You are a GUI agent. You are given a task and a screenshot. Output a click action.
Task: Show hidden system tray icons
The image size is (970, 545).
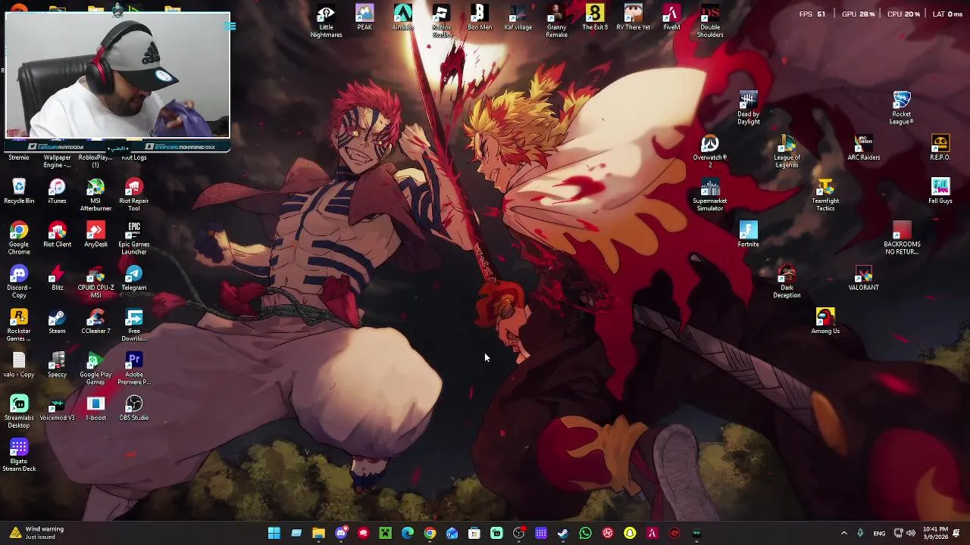pyautogui.click(x=844, y=534)
